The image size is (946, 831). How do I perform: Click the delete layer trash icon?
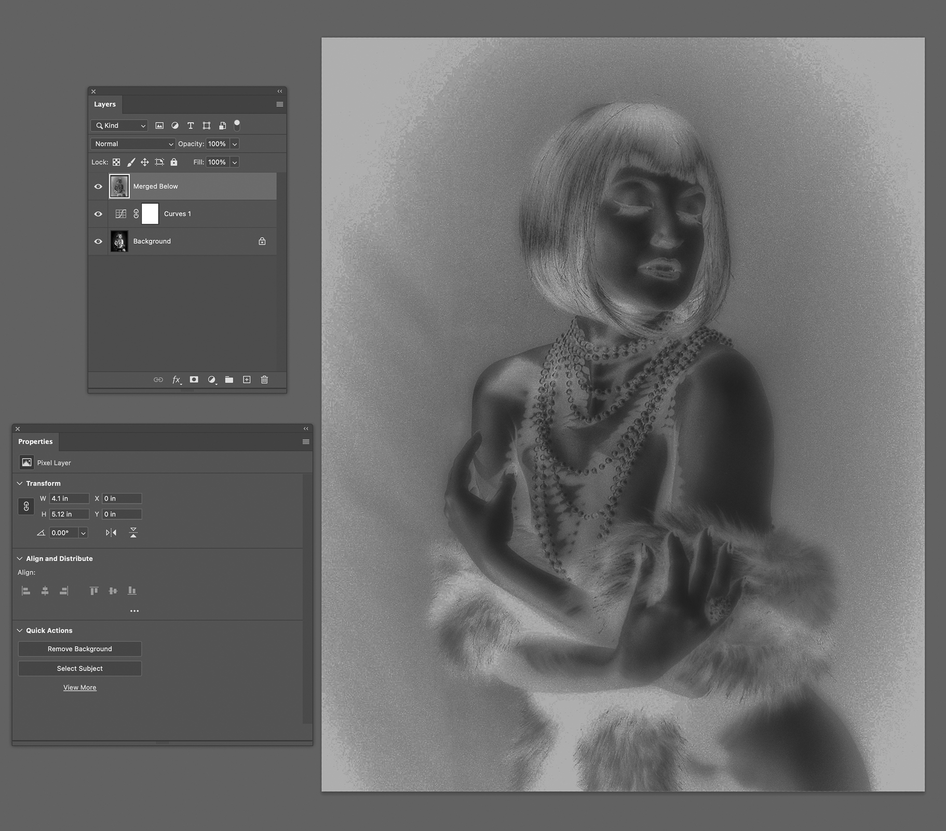click(x=264, y=380)
